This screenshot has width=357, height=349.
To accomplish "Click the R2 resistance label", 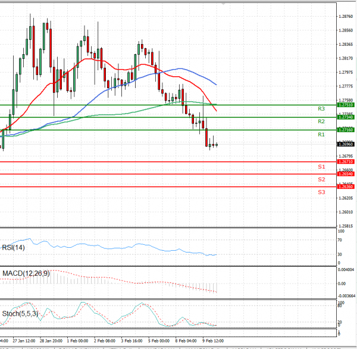I will [x=321, y=121].
